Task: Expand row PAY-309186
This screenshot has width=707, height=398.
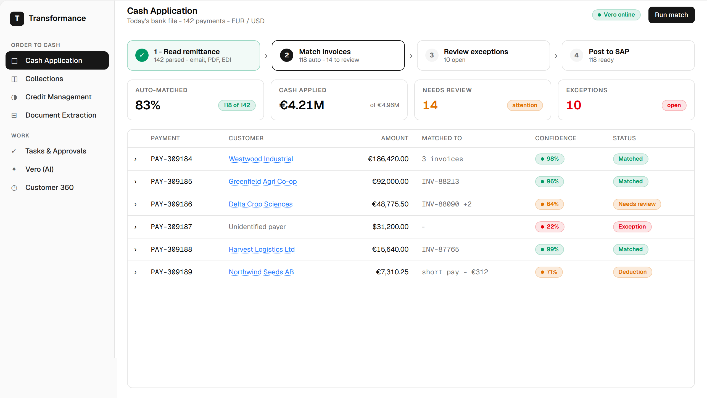Action: click(135, 205)
